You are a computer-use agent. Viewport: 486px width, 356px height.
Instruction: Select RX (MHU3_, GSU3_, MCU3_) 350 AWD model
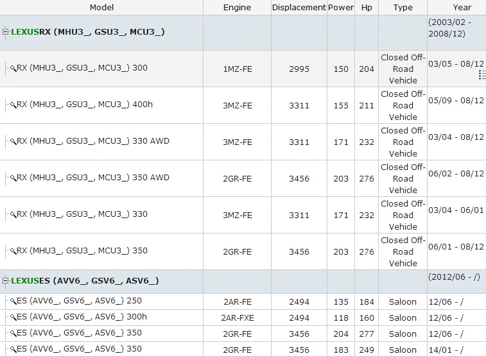click(x=93, y=178)
